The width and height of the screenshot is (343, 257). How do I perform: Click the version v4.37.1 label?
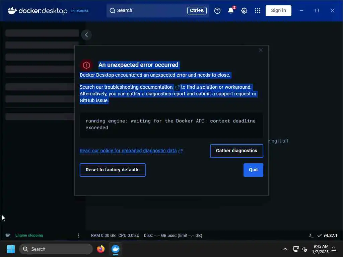(330, 235)
